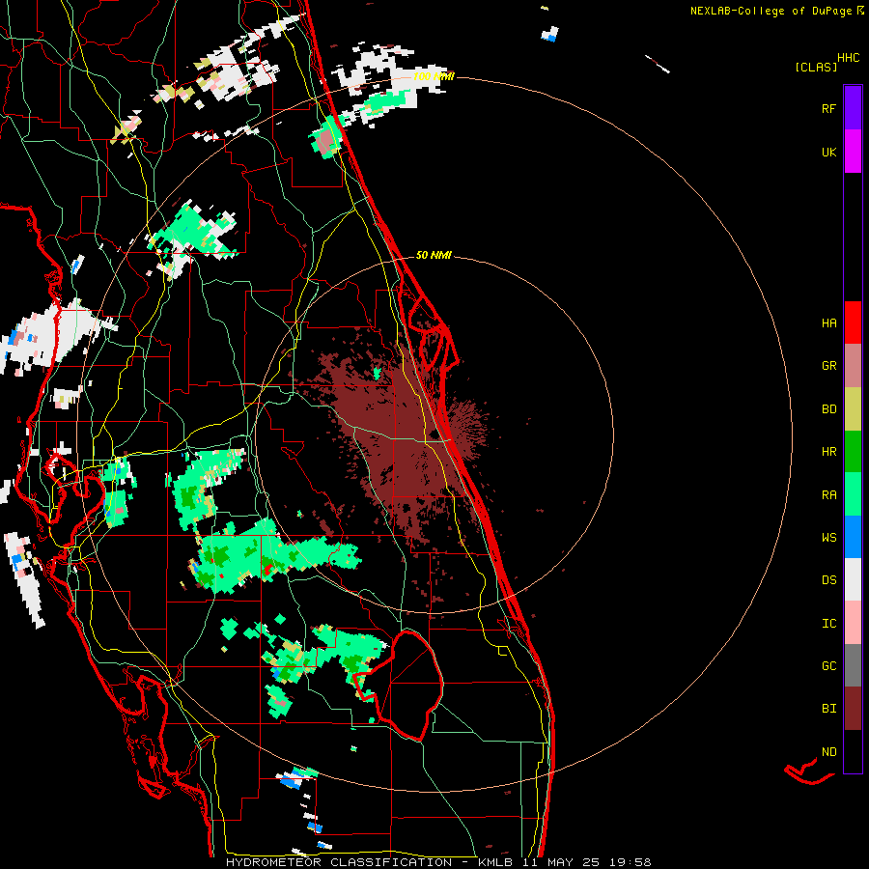
Task: Click the 19:58 timestamp text
Action: tap(631, 862)
